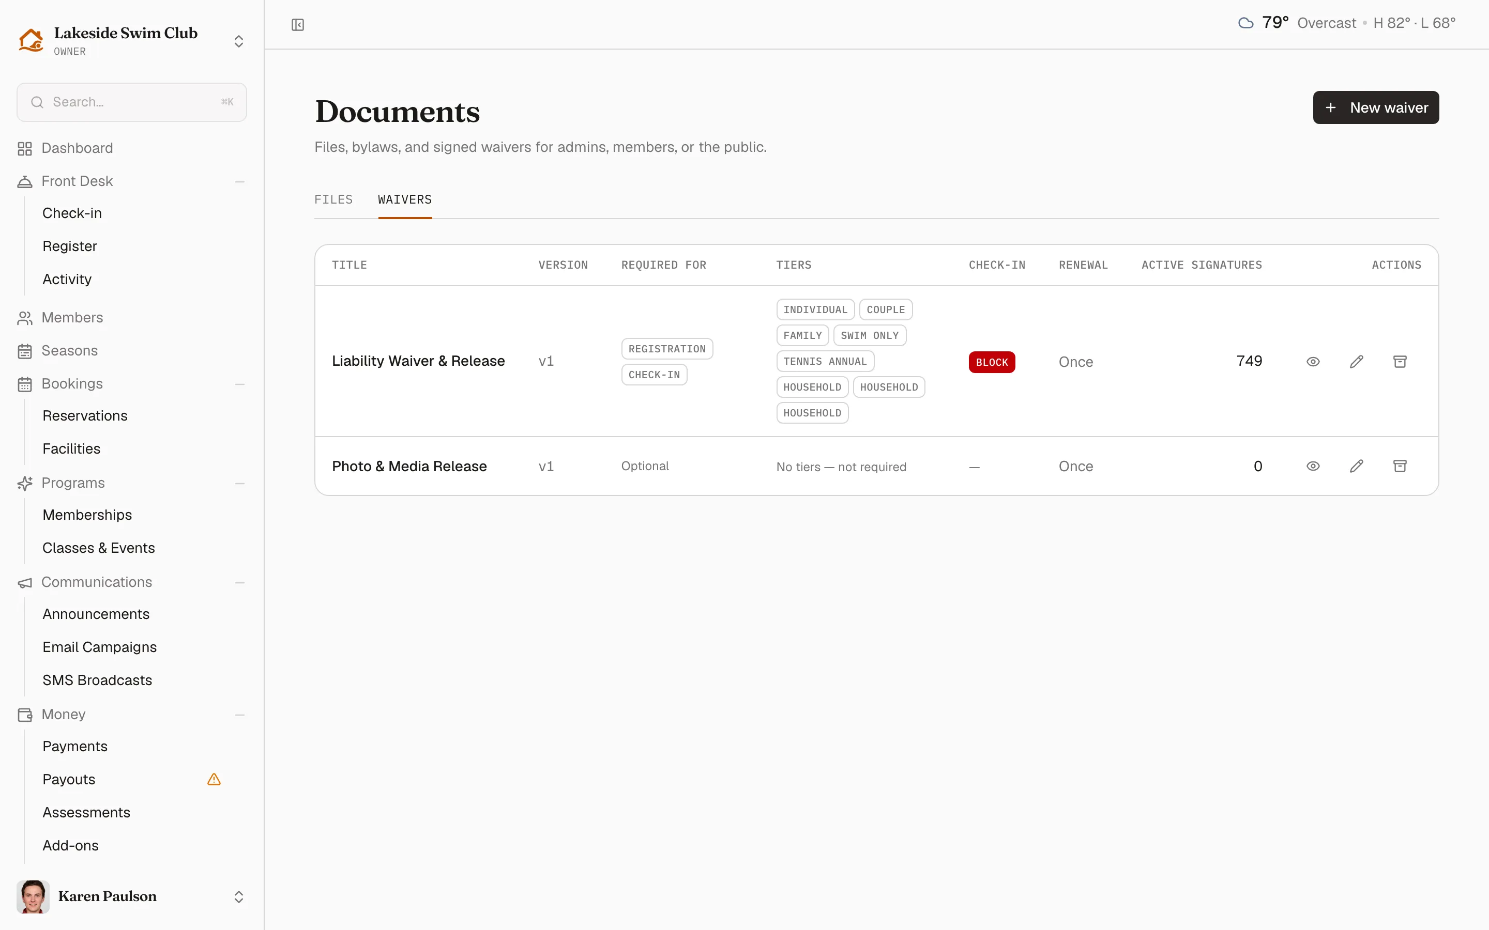The image size is (1489, 930).
Task: Archive the Photo & Media Release
Action: pos(1400,466)
